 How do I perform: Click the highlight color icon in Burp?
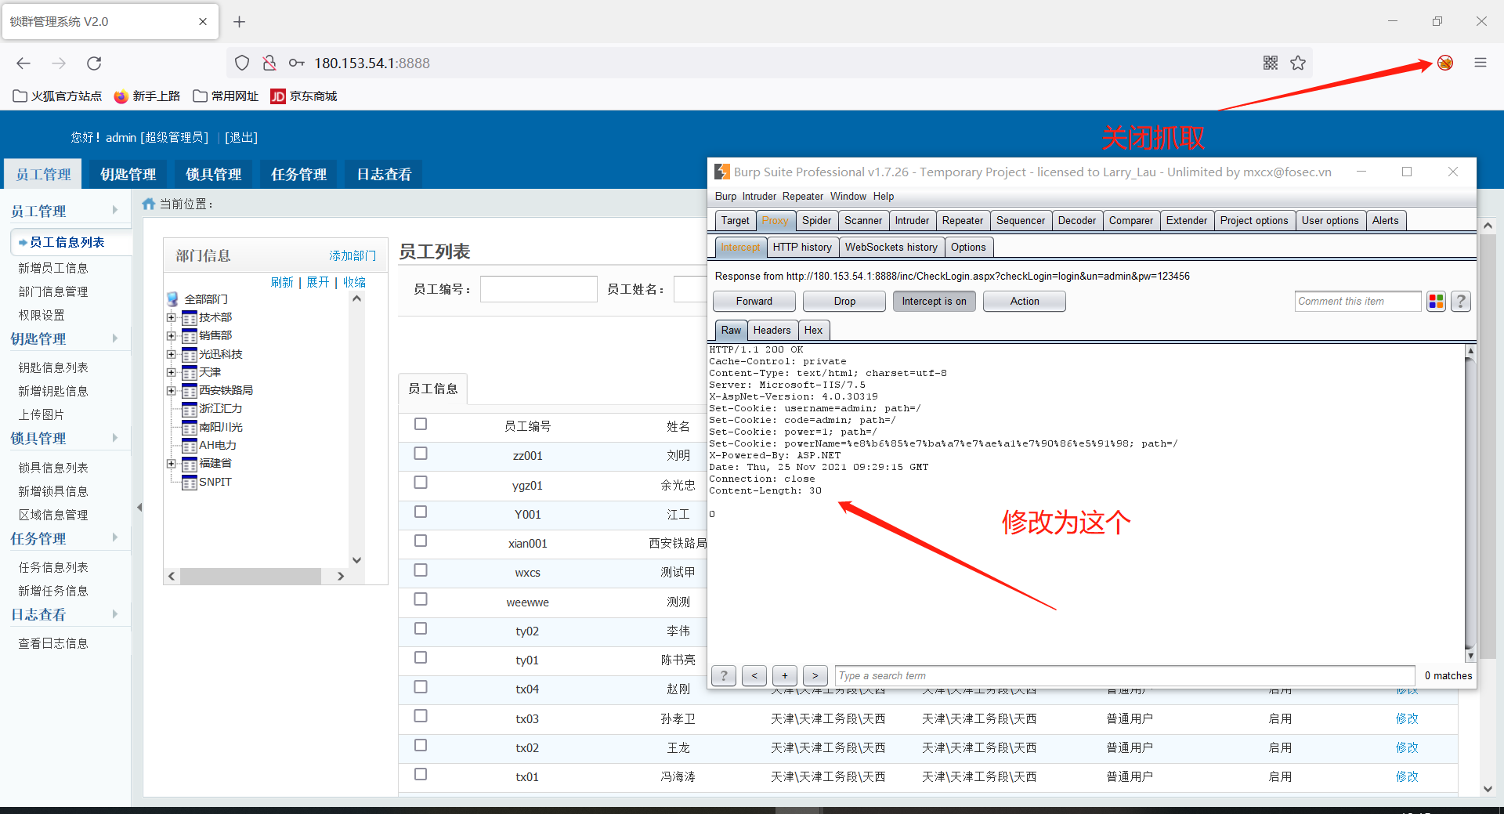click(x=1436, y=302)
